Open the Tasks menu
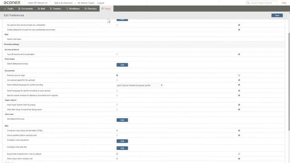Screen dimensions: 290x163 pyautogui.click(x=9, y=9)
